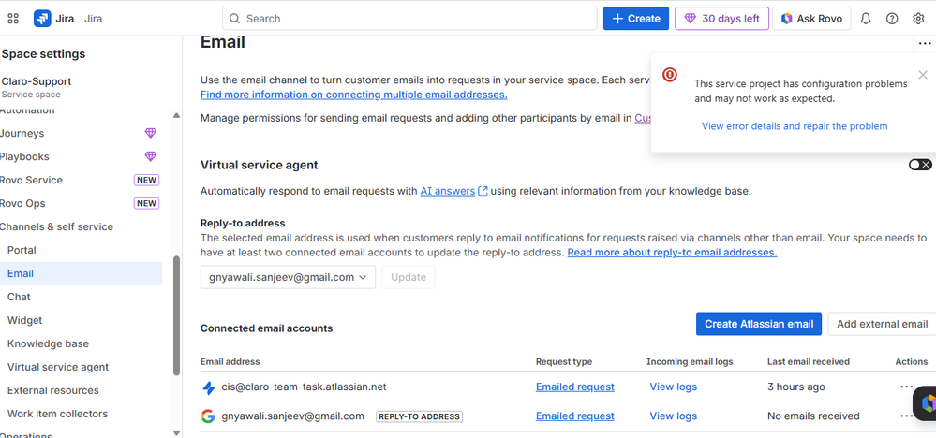936x438 pixels.
Task: Open the floating Rovo chat icon
Action: (x=927, y=403)
